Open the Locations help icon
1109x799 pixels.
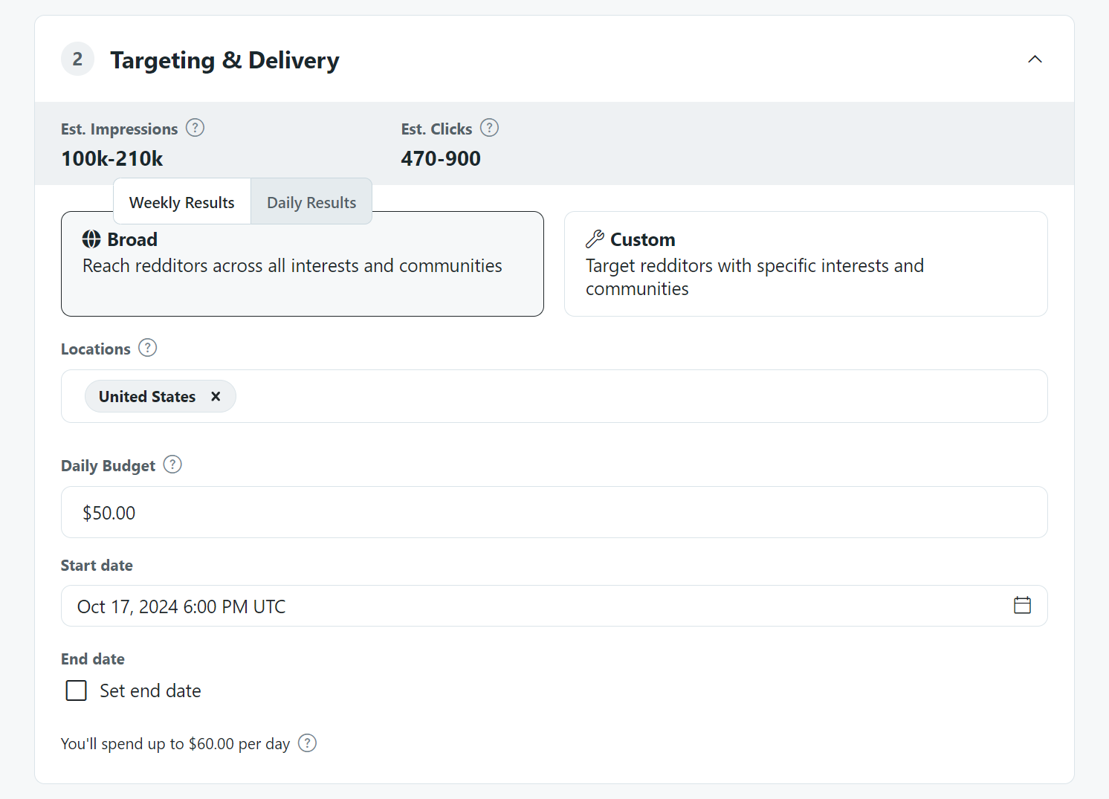tap(148, 348)
